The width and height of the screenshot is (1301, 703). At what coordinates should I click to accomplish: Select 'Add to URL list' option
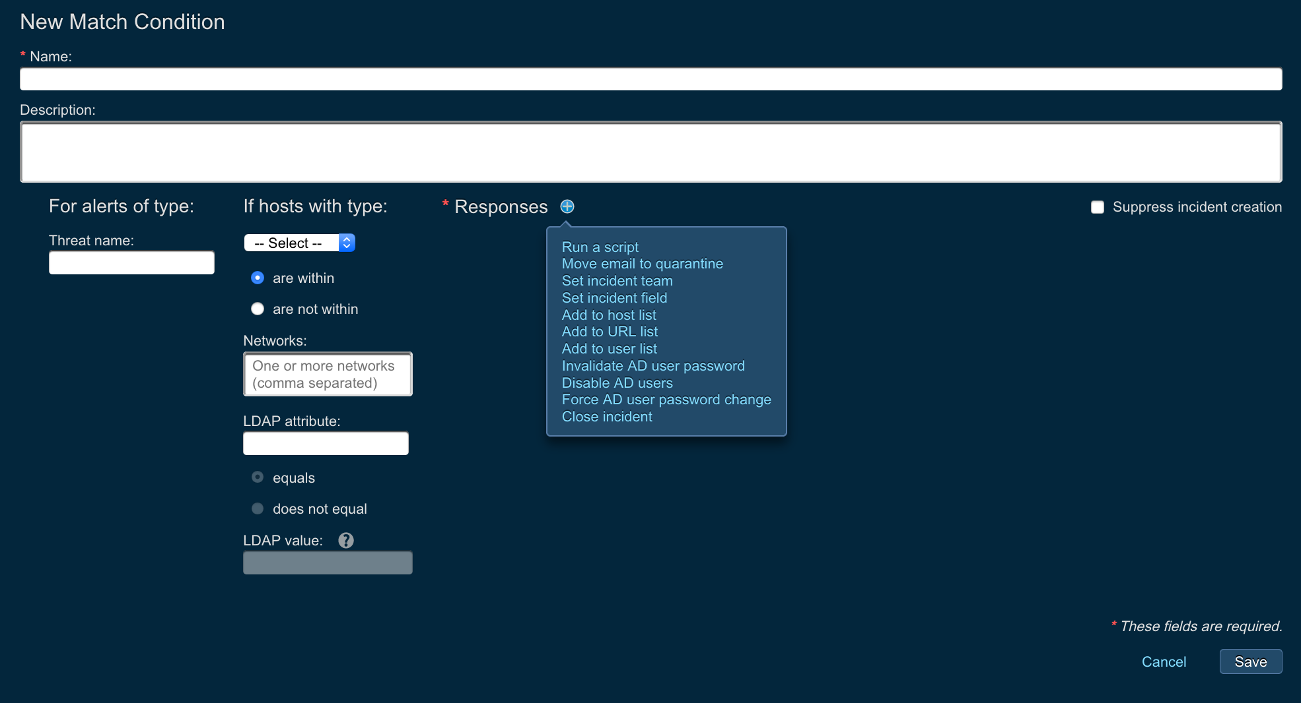(x=610, y=332)
